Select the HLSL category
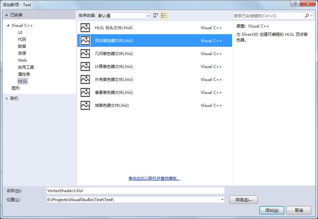The width and height of the screenshot is (318, 219). 23,81
